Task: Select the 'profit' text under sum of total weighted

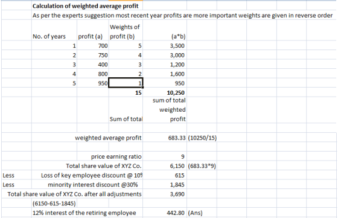Action: tap(178, 119)
